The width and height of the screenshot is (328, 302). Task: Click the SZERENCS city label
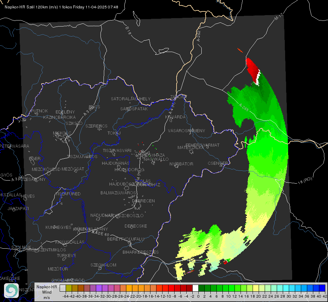click(96, 126)
